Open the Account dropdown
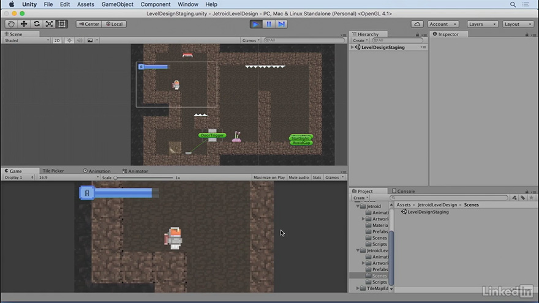This screenshot has width=539, height=303. [x=443, y=24]
